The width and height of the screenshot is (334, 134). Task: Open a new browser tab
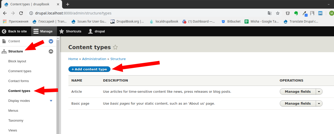pos(68,4)
